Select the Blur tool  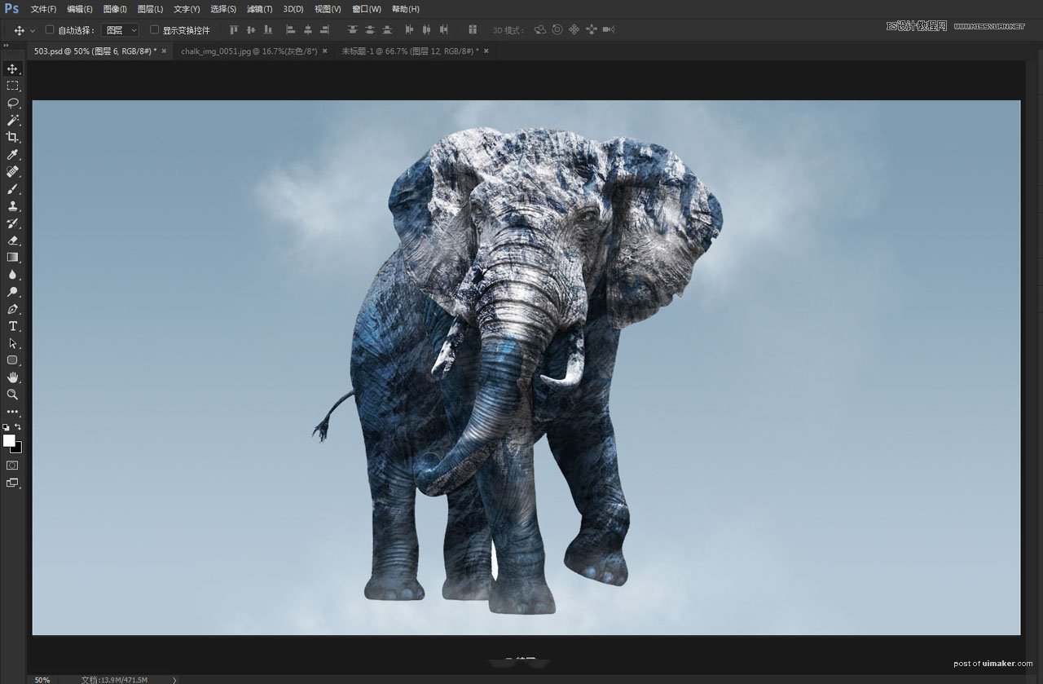click(x=12, y=274)
